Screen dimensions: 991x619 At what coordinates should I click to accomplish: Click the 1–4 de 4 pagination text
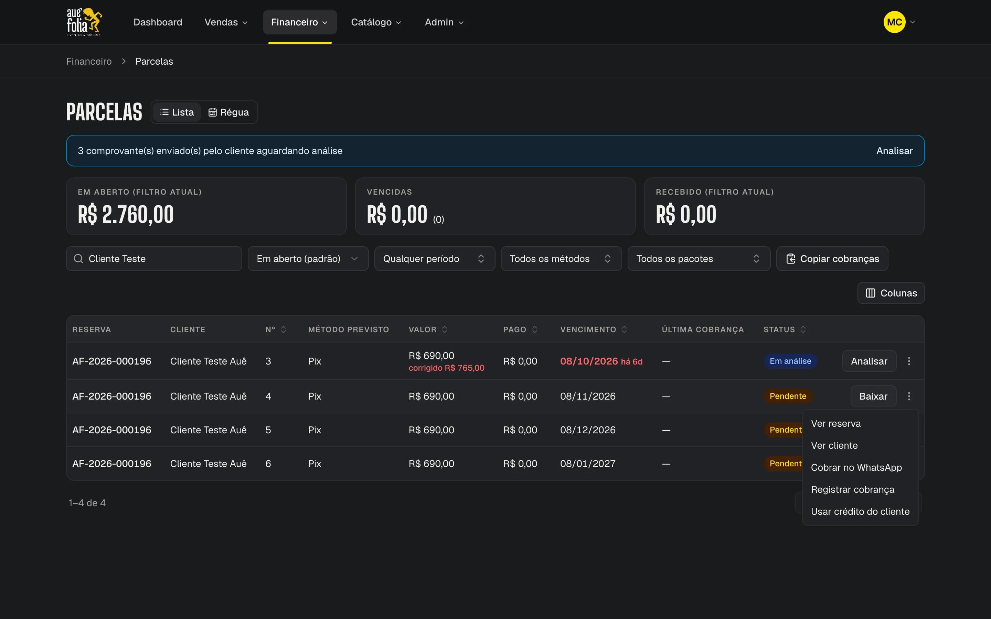click(x=87, y=503)
